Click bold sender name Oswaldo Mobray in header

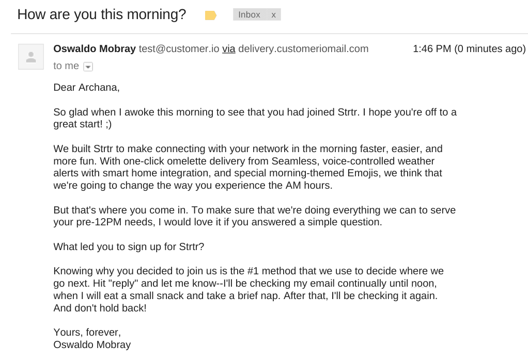pyautogui.click(x=95, y=49)
